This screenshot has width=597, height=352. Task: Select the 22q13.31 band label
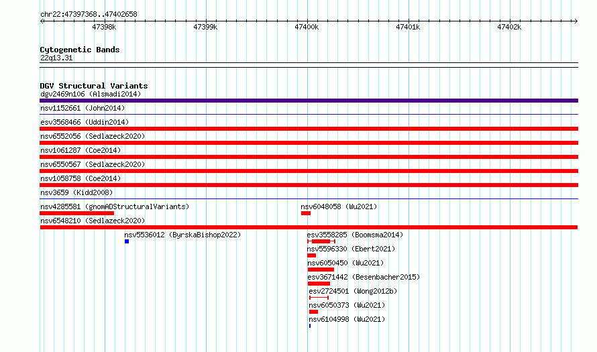pyautogui.click(x=56, y=58)
